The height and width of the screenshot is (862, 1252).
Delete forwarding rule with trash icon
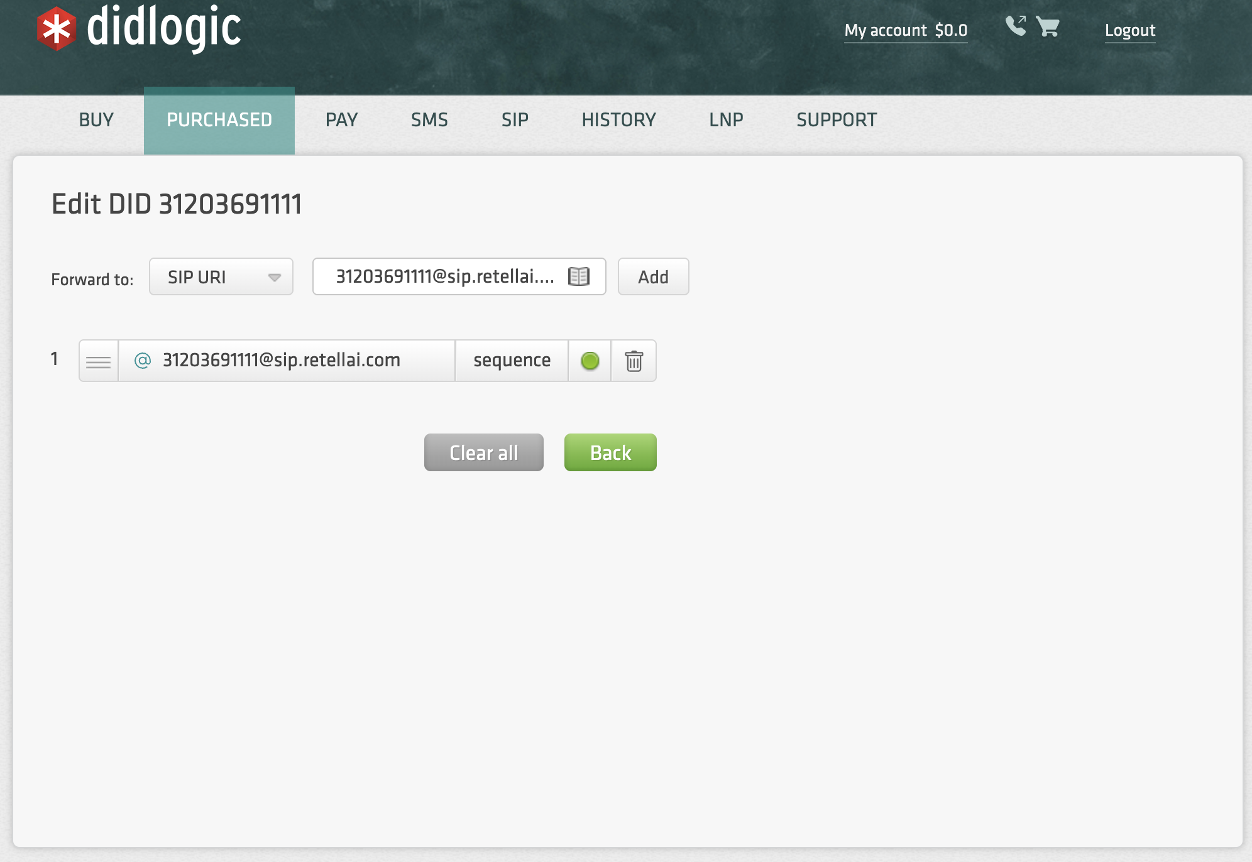point(634,361)
